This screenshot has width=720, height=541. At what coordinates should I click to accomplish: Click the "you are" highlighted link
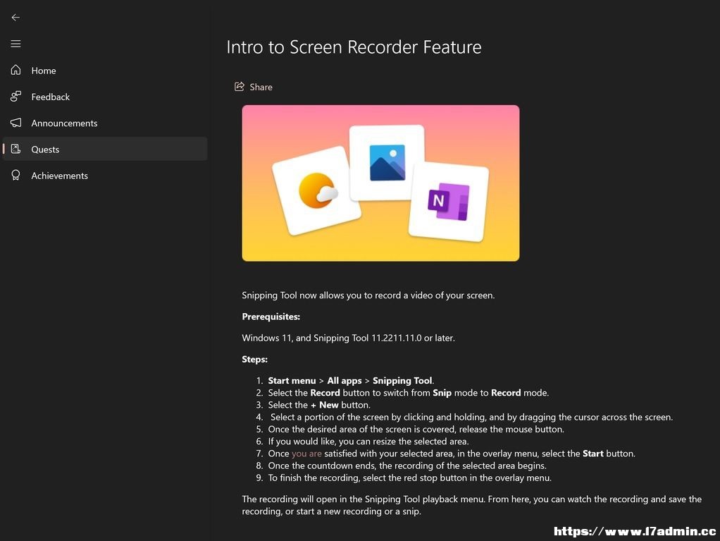click(x=306, y=454)
